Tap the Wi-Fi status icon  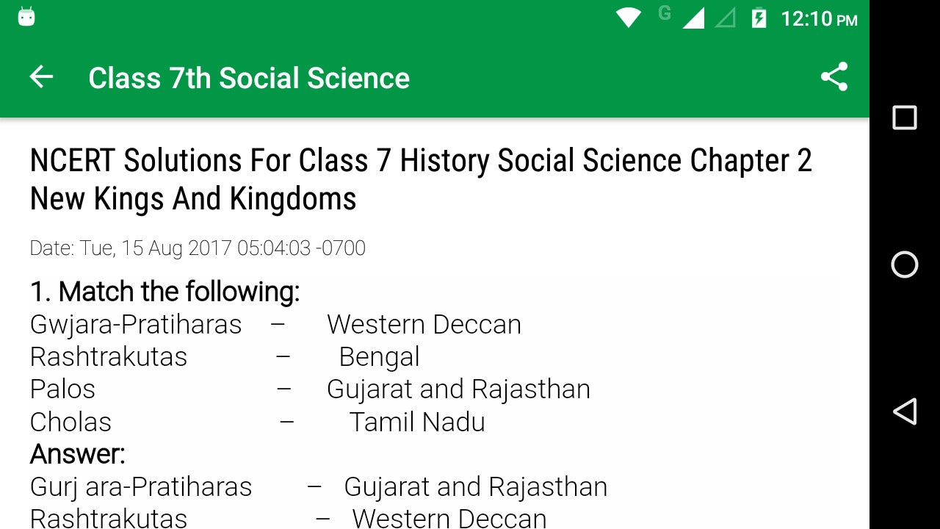[x=628, y=17]
